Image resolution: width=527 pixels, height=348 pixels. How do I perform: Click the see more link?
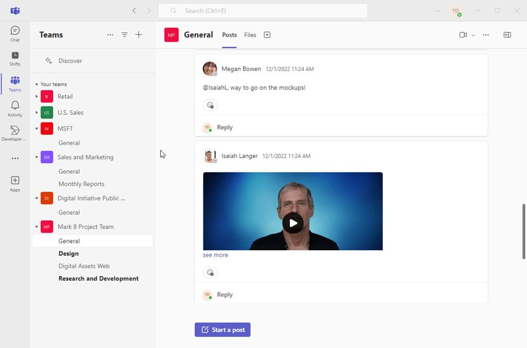(215, 255)
